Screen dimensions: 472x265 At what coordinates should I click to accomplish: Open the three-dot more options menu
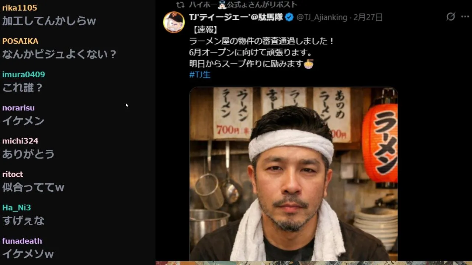click(x=465, y=17)
